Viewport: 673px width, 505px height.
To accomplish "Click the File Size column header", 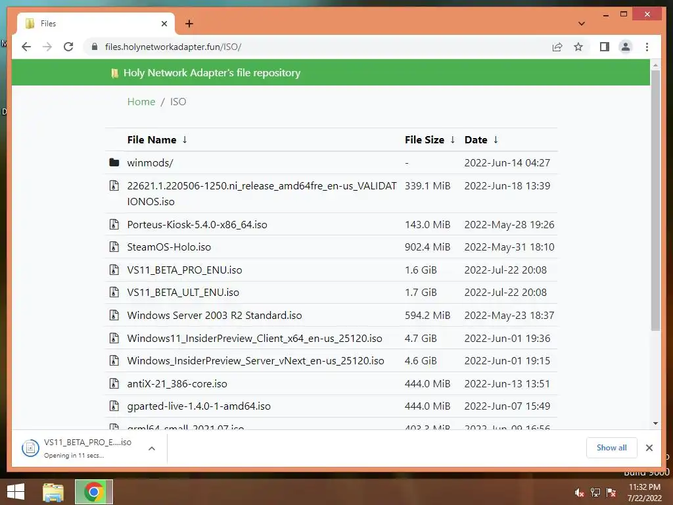I will coord(425,139).
